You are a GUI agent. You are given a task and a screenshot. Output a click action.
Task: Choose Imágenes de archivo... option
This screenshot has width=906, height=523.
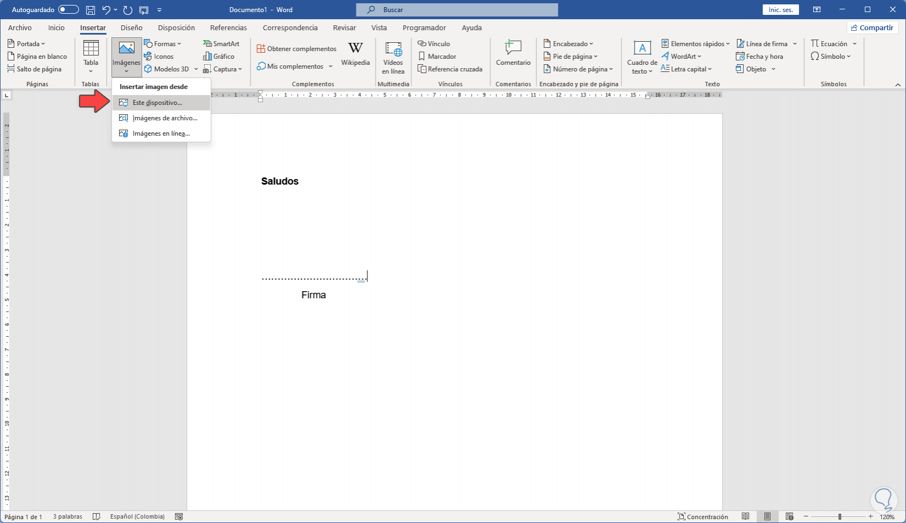coord(161,118)
